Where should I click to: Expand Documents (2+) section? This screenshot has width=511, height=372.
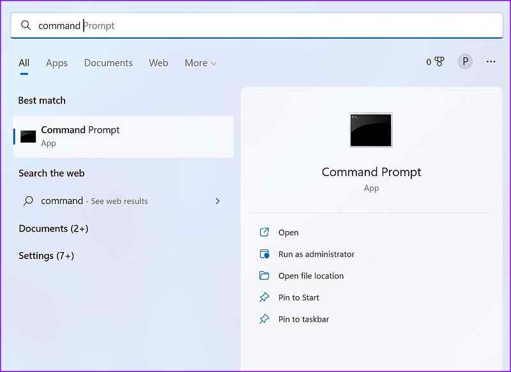pyautogui.click(x=54, y=228)
